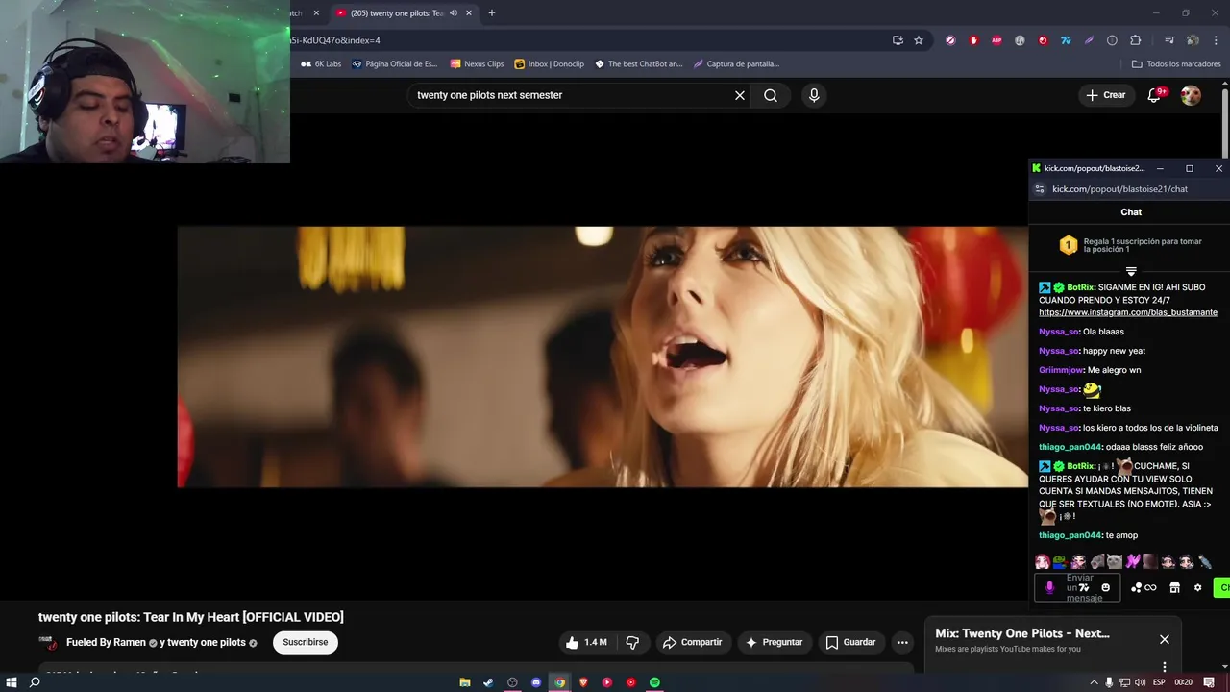
Task: Clear the YouTube search box text
Action: tap(740, 95)
